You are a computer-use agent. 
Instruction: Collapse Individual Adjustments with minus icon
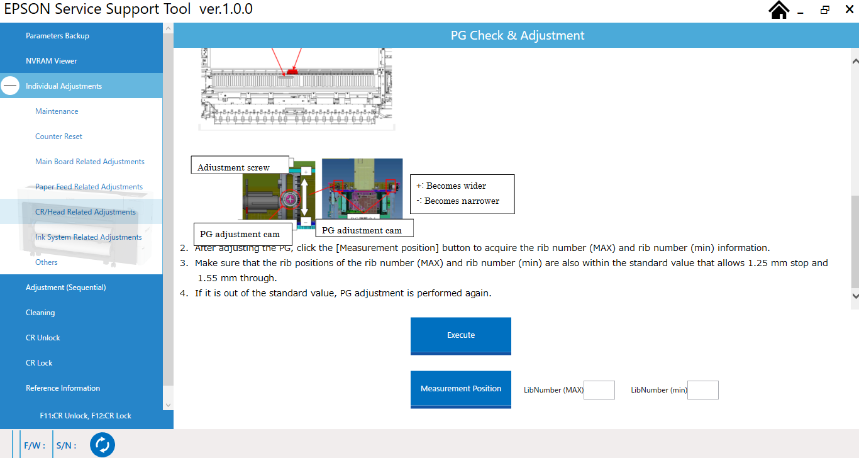pyautogui.click(x=10, y=86)
